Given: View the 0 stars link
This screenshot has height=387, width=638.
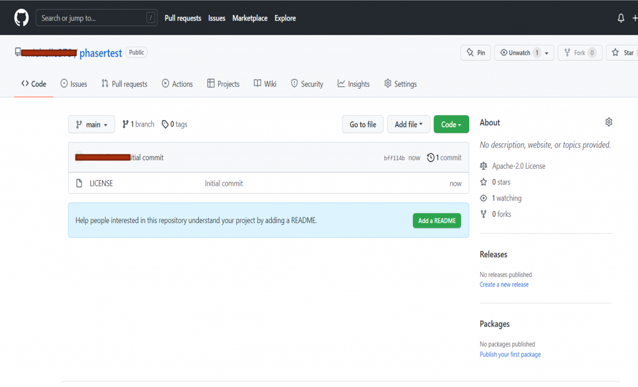Looking at the screenshot, I should click(501, 182).
